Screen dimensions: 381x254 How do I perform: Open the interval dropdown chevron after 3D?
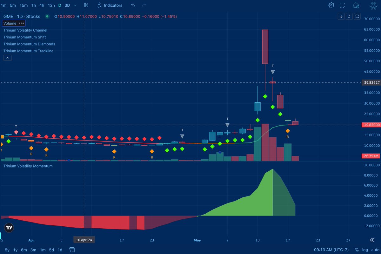tap(75, 5)
